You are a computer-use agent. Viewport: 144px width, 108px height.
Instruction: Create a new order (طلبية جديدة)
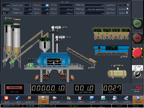124,5
